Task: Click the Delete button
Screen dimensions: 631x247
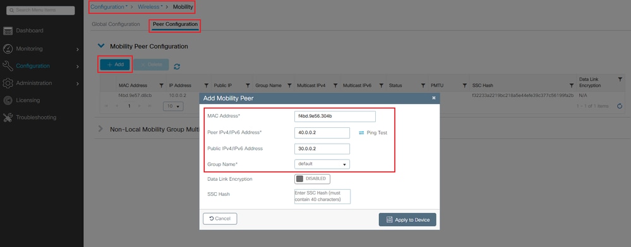Action: click(152, 64)
